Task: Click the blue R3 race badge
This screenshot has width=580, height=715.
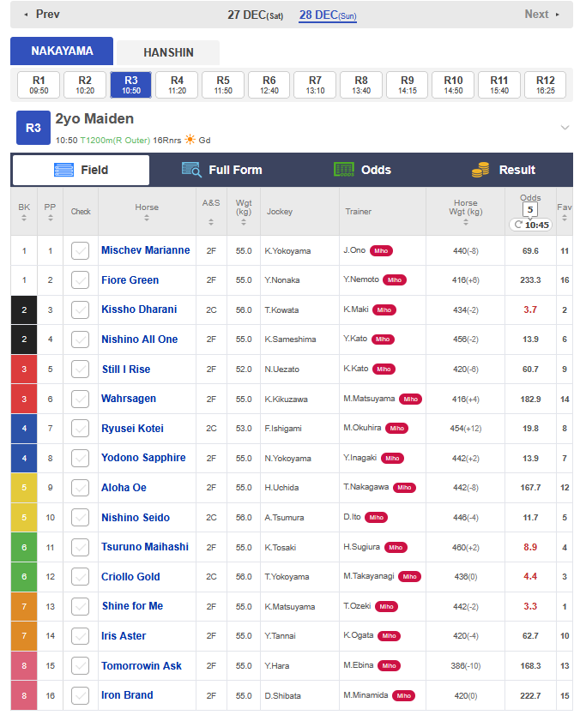Action: click(x=33, y=128)
